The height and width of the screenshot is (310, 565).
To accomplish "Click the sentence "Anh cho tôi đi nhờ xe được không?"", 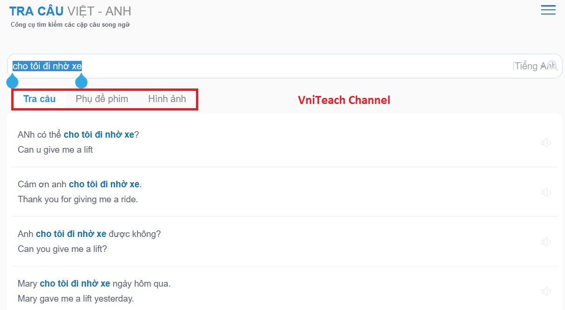I will [x=89, y=234].
